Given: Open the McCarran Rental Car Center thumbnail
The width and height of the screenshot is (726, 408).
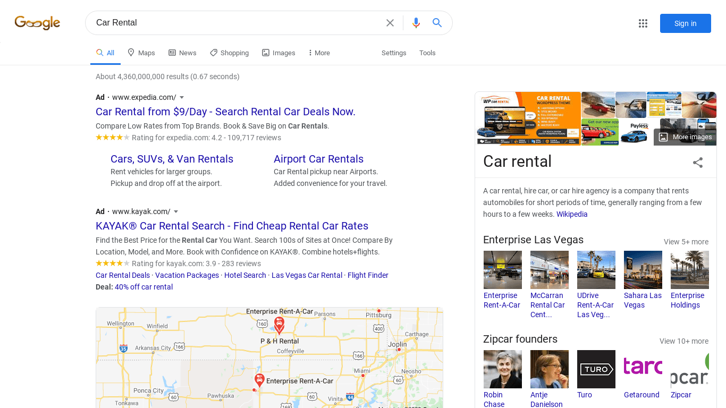Looking at the screenshot, I should [x=550, y=270].
